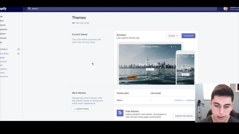This screenshot has width=239, height=134.
Task: Add a sales channel plus icon
Action: coord(19,49)
